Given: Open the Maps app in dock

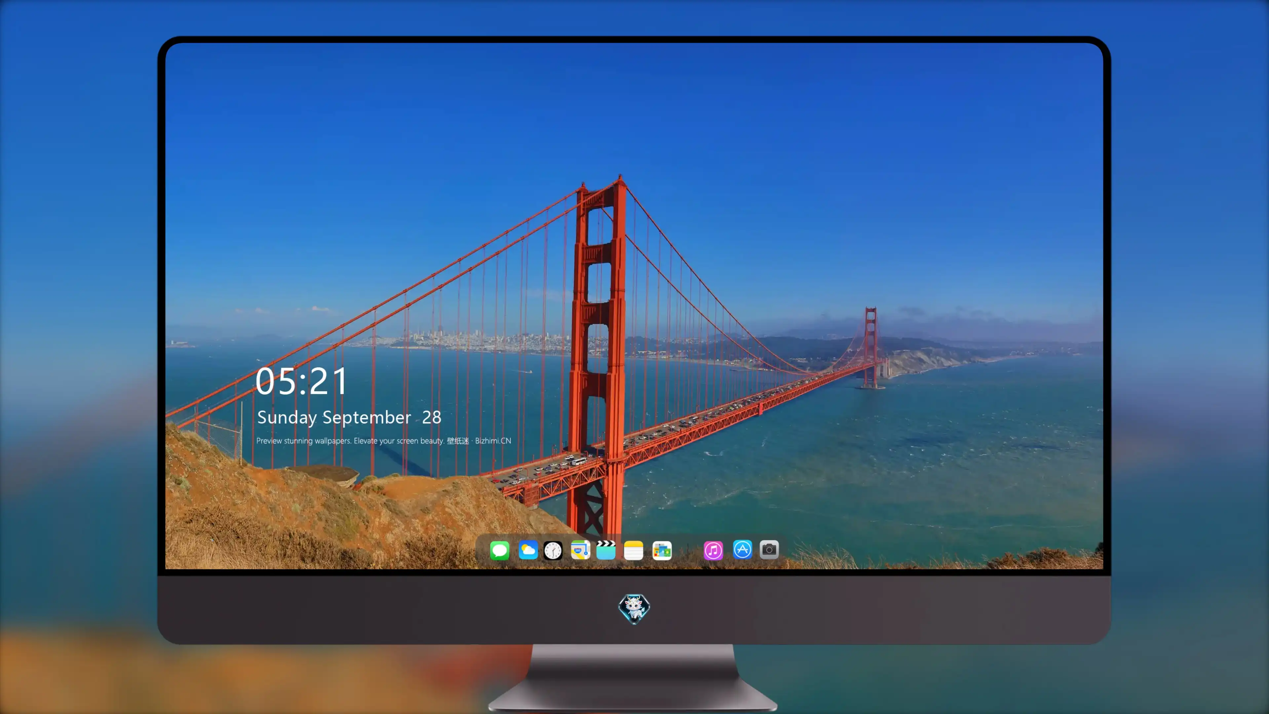Looking at the screenshot, I should (x=580, y=550).
